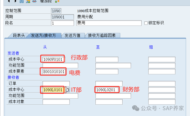Click the segment description field containing 费用
Viewport: 190px width, 116px height.
[109, 23]
